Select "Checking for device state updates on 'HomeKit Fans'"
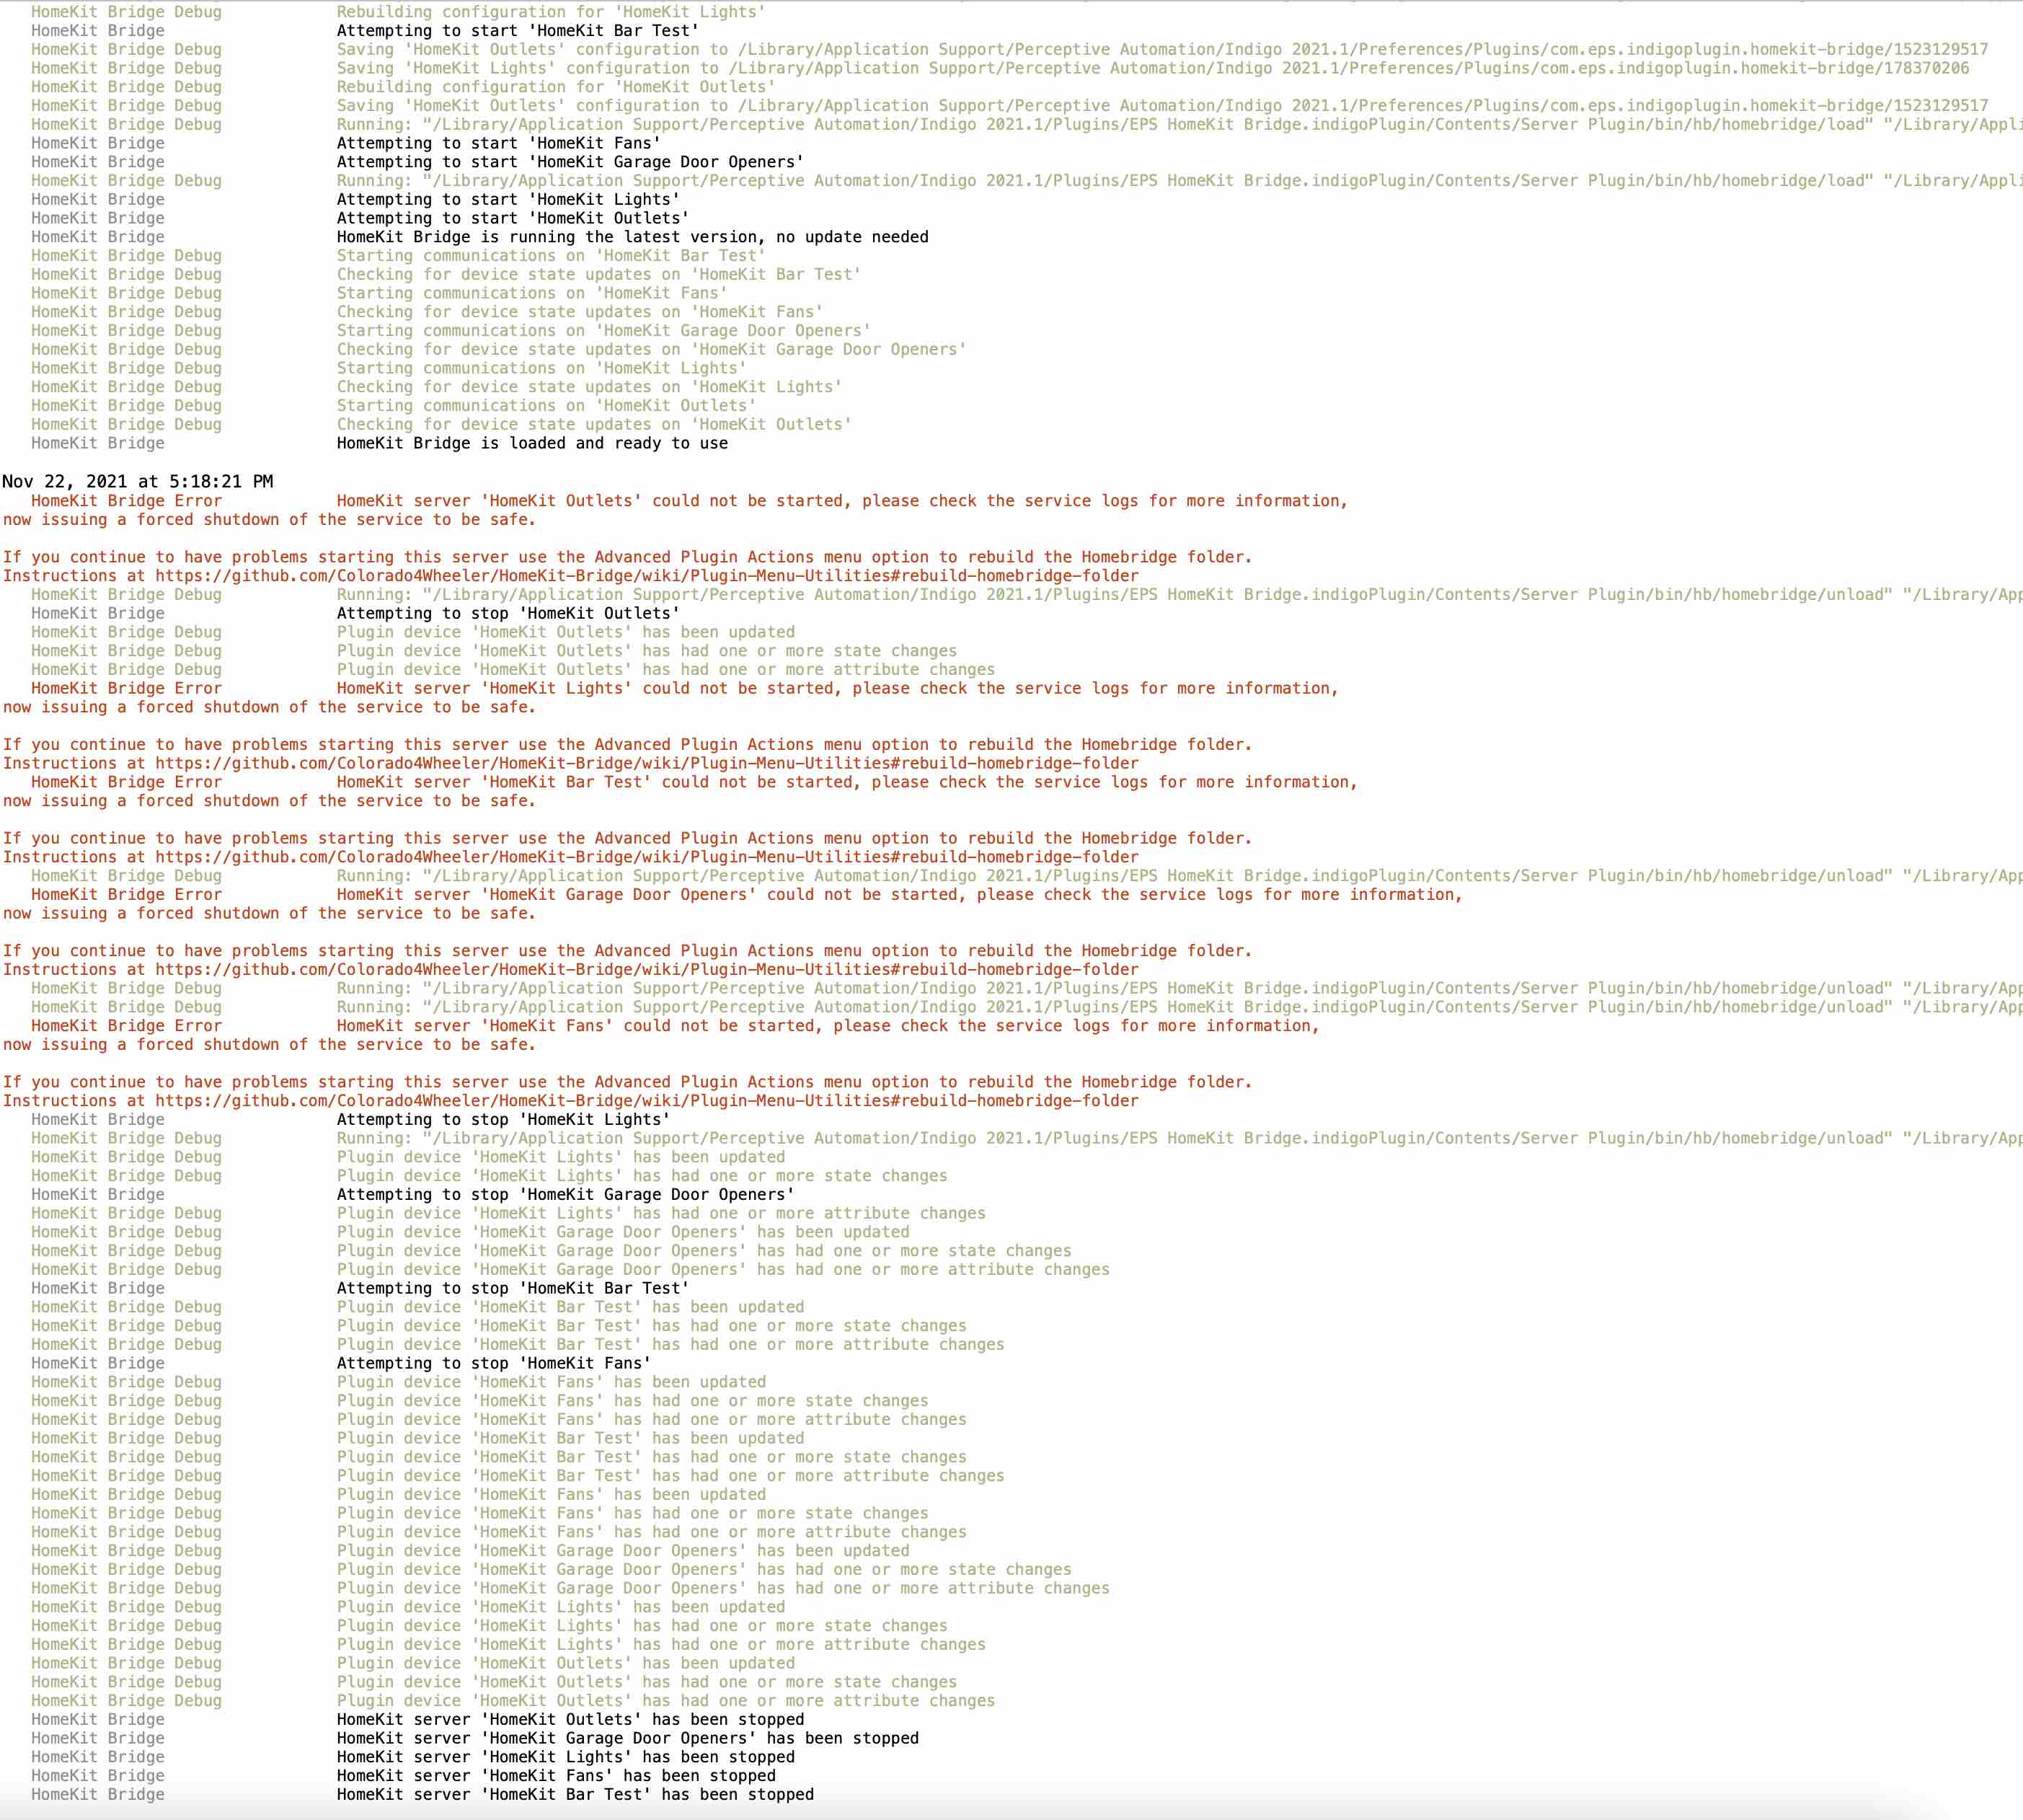 pyautogui.click(x=580, y=312)
